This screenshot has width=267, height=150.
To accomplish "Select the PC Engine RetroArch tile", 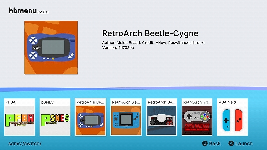I will click(x=162, y=117).
